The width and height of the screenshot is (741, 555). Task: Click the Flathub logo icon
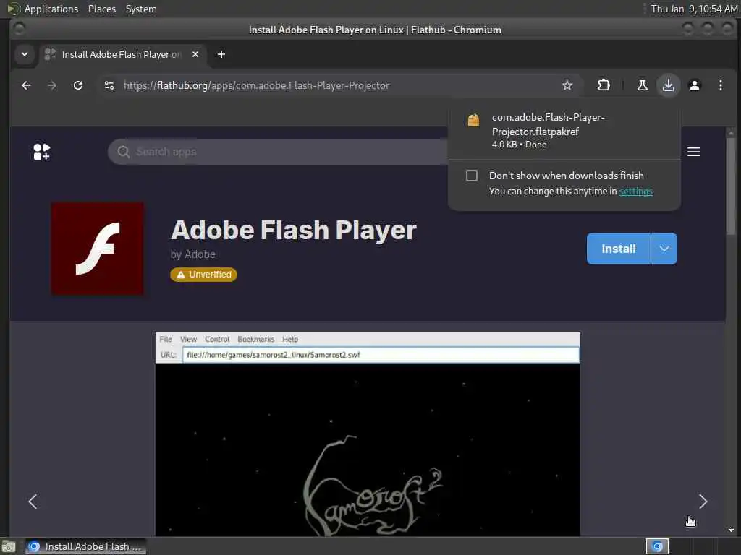41,152
